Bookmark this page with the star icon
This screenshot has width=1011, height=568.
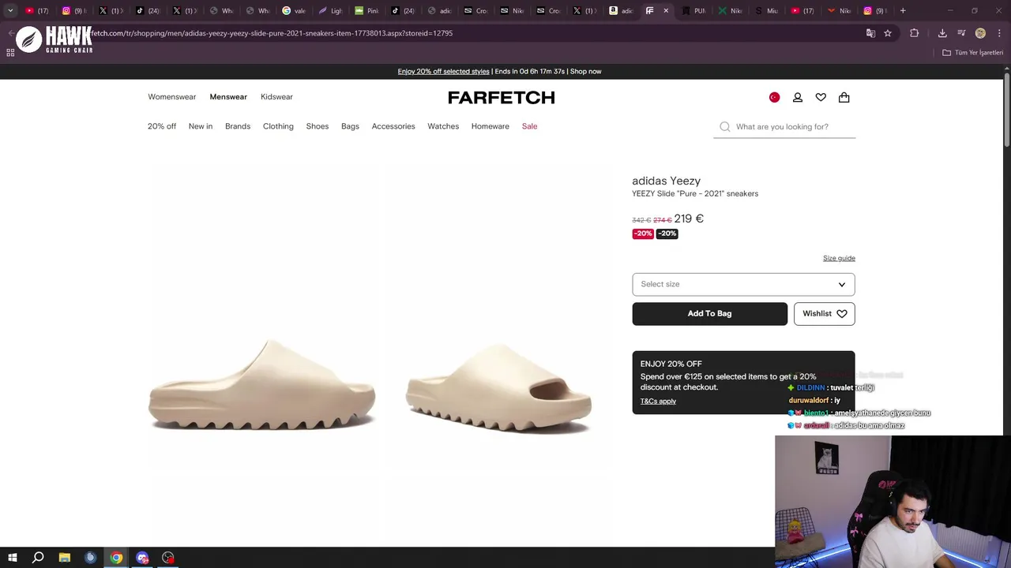click(888, 33)
